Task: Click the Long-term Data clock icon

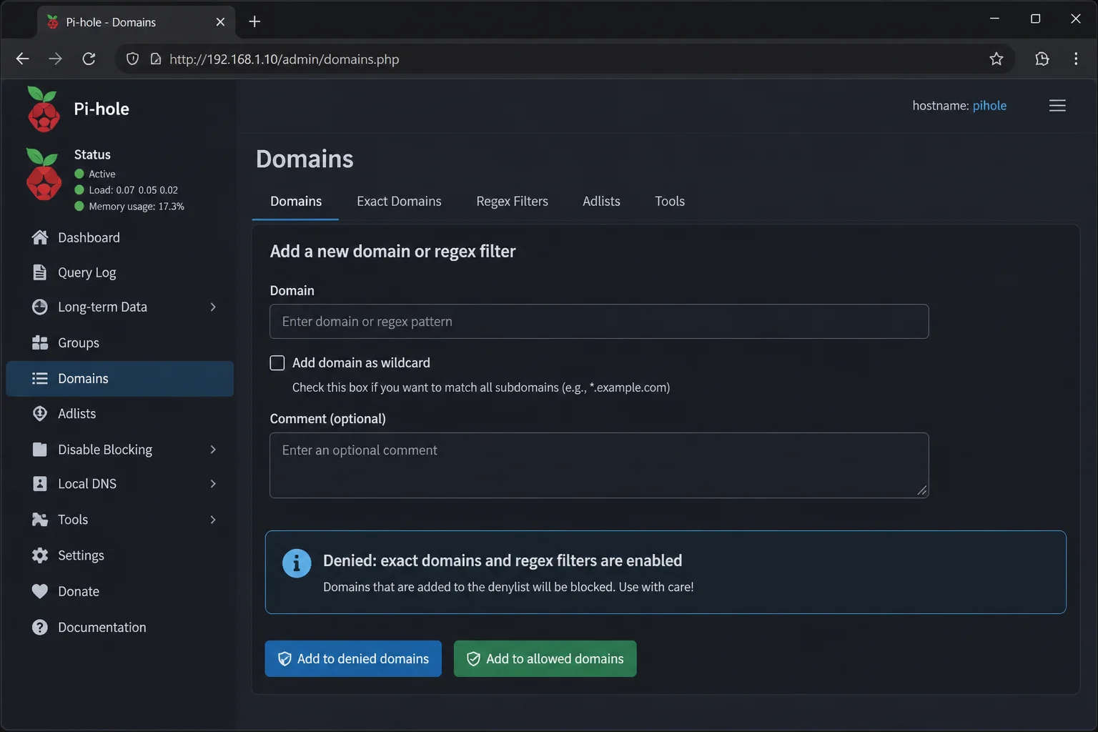Action: click(x=40, y=307)
